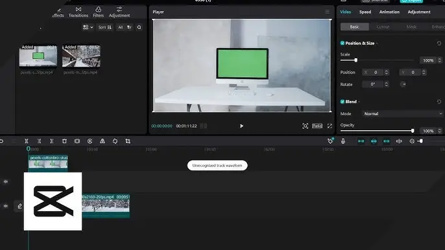Expand the media view layout dropdown

pos(88,27)
